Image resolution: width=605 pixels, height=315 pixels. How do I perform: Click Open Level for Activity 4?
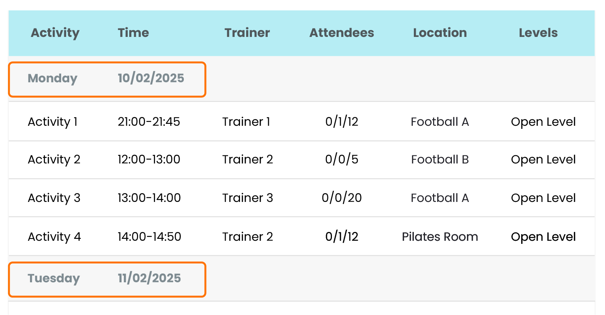click(x=543, y=237)
